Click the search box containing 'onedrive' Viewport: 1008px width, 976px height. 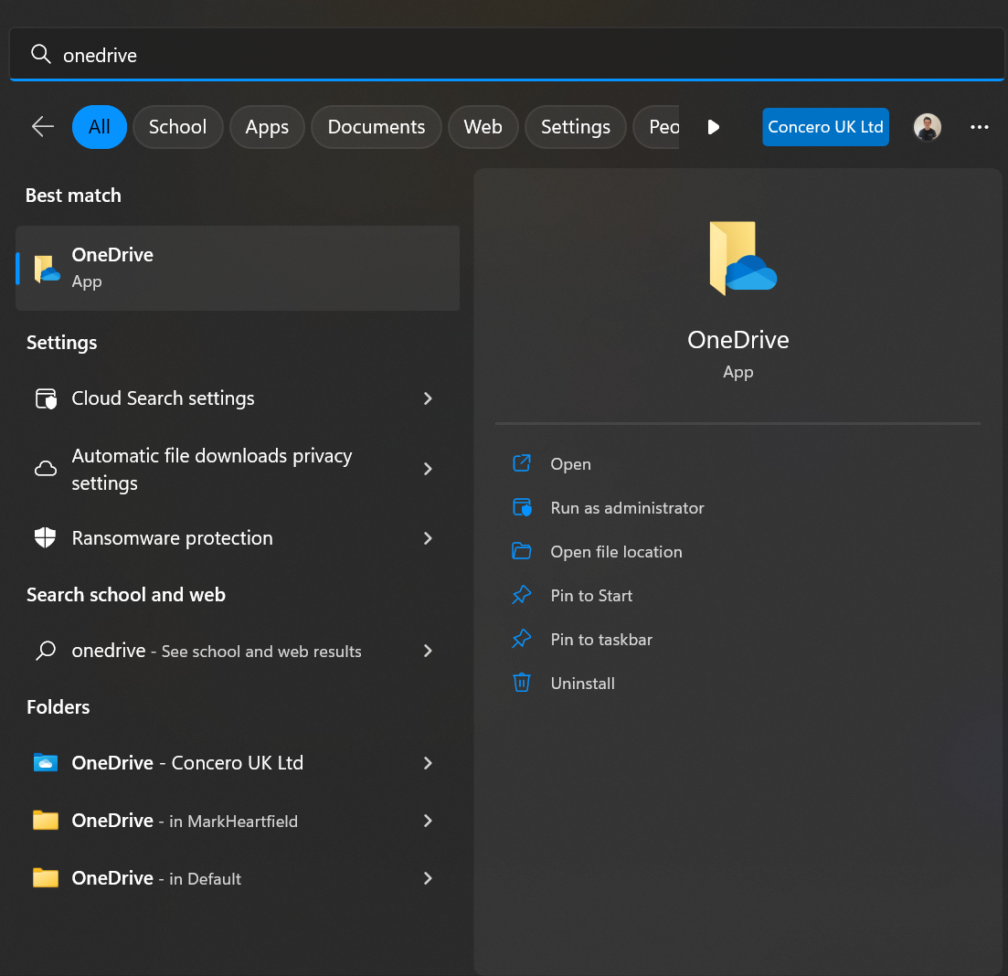point(506,55)
